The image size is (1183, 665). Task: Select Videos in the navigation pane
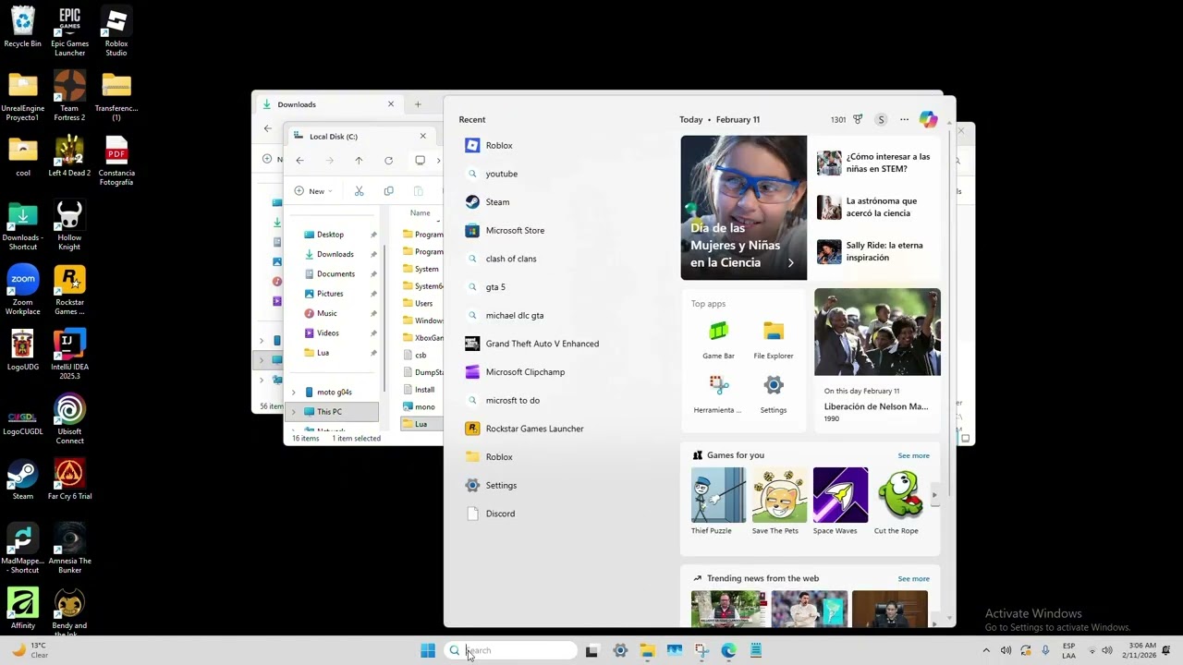(328, 333)
